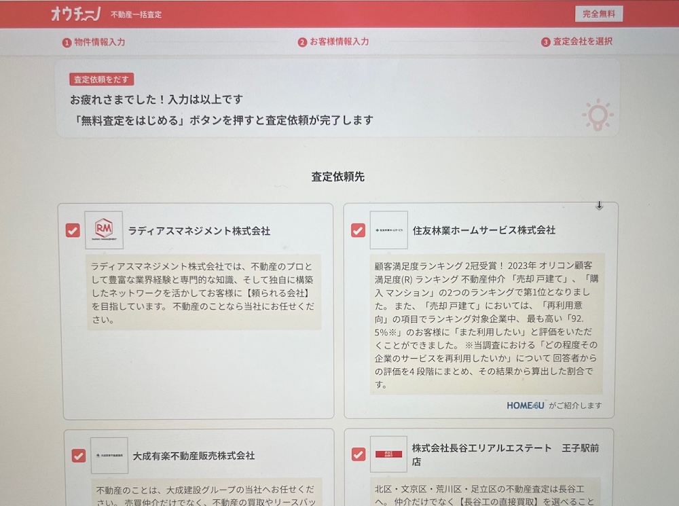Click the 査定依頼先 section heading
The image size is (679, 506).
(x=337, y=177)
